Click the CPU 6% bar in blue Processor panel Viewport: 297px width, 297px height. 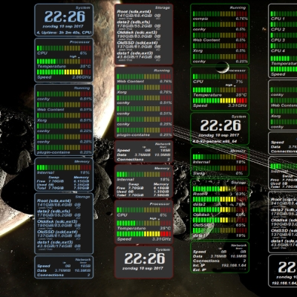click(64, 48)
